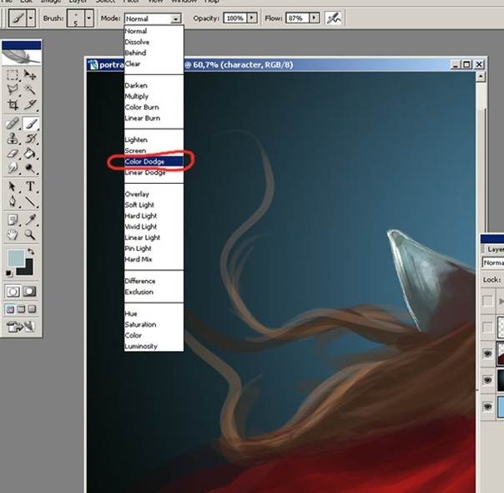Choose Difference from the mode list

[154, 281]
